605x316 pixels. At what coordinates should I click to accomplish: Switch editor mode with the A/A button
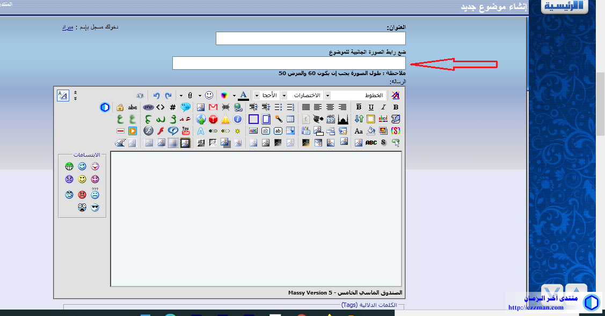(63, 95)
